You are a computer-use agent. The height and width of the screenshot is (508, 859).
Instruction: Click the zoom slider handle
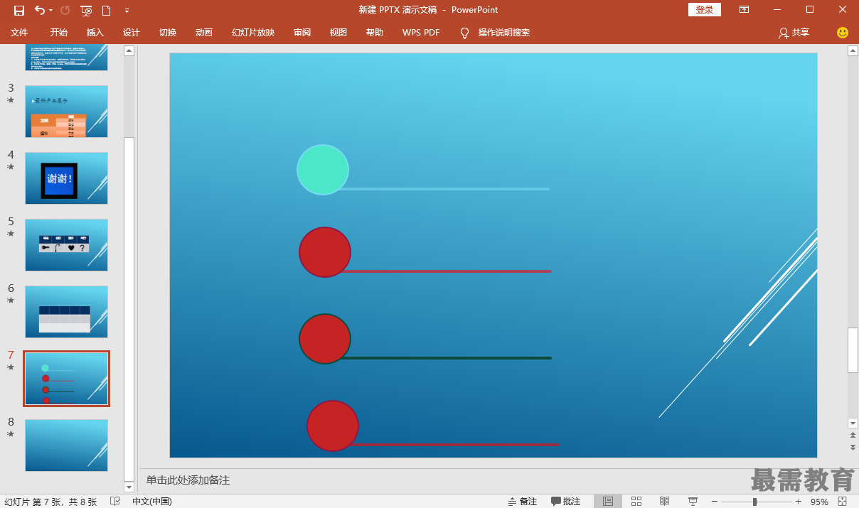(754, 502)
